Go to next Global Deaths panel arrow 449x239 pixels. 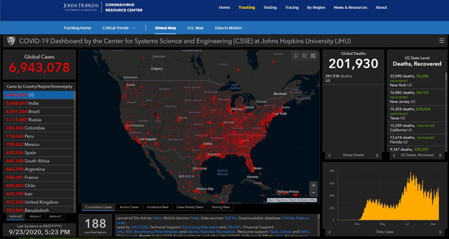pyautogui.click(x=377, y=155)
